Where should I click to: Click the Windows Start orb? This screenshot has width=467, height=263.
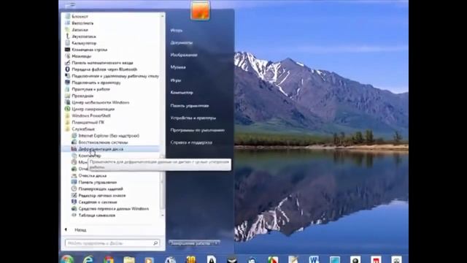67,259
